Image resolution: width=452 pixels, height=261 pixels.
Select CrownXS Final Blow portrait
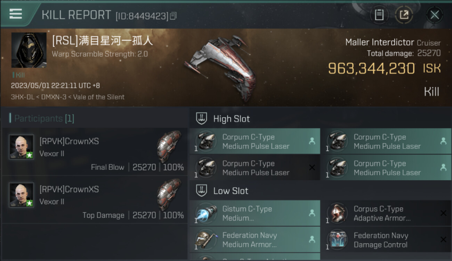click(x=22, y=147)
